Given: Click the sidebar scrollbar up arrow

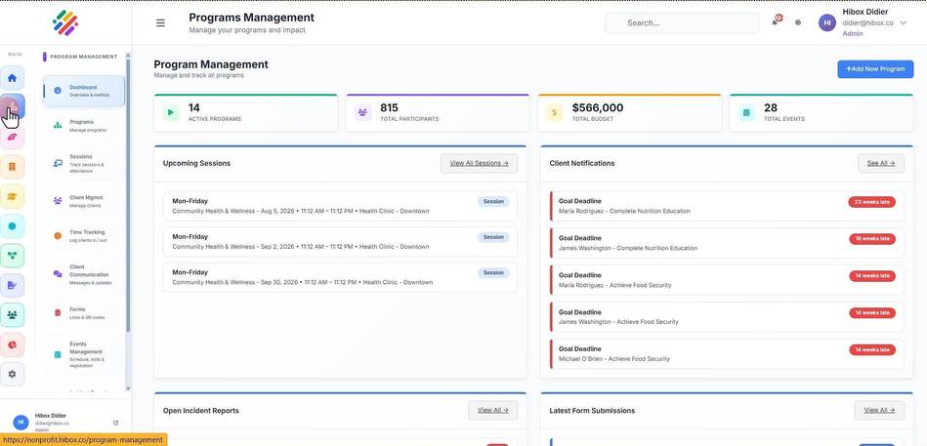Looking at the screenshot, I should (x=128, y=55).
